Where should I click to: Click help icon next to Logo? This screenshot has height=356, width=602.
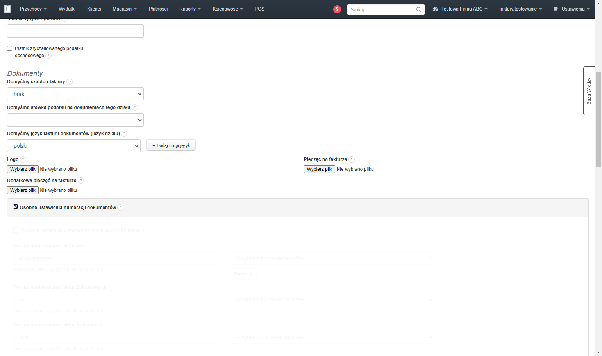click(x=23, y=159)
